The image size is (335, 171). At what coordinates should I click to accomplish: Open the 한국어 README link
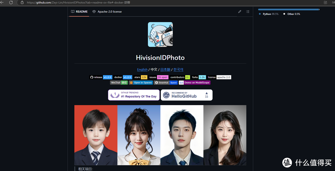coord(178,70)
